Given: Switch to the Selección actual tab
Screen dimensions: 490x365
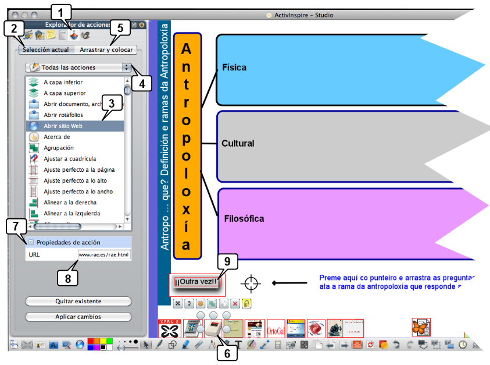Looking at the screenshot, I should coord(45,50).
